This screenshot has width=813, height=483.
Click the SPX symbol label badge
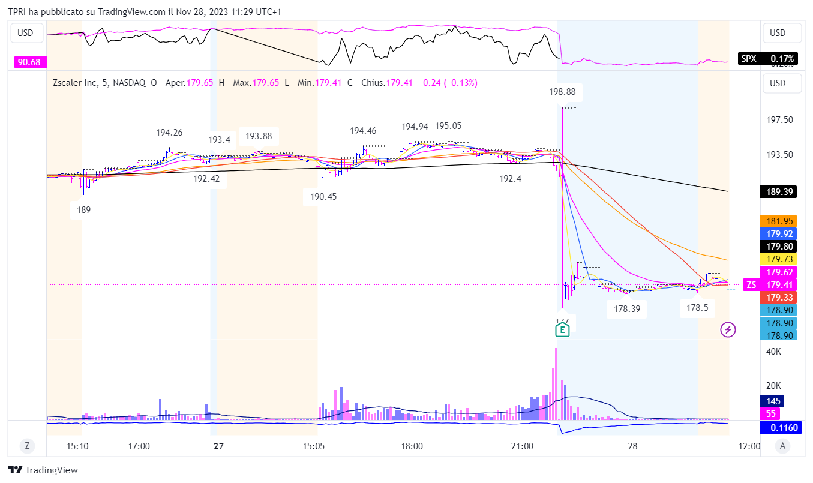pos(748,59)
